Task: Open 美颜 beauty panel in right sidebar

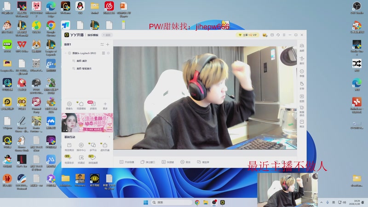Action: (x=302, y=48)
